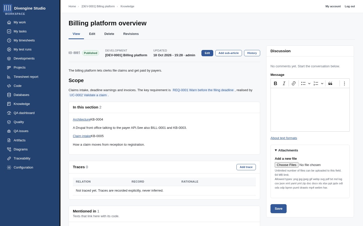Image resolution: width=363 pixels, height=226 pixels.
Task: Open My tasks checkmark icon
Action: click(x=9, y=31)
